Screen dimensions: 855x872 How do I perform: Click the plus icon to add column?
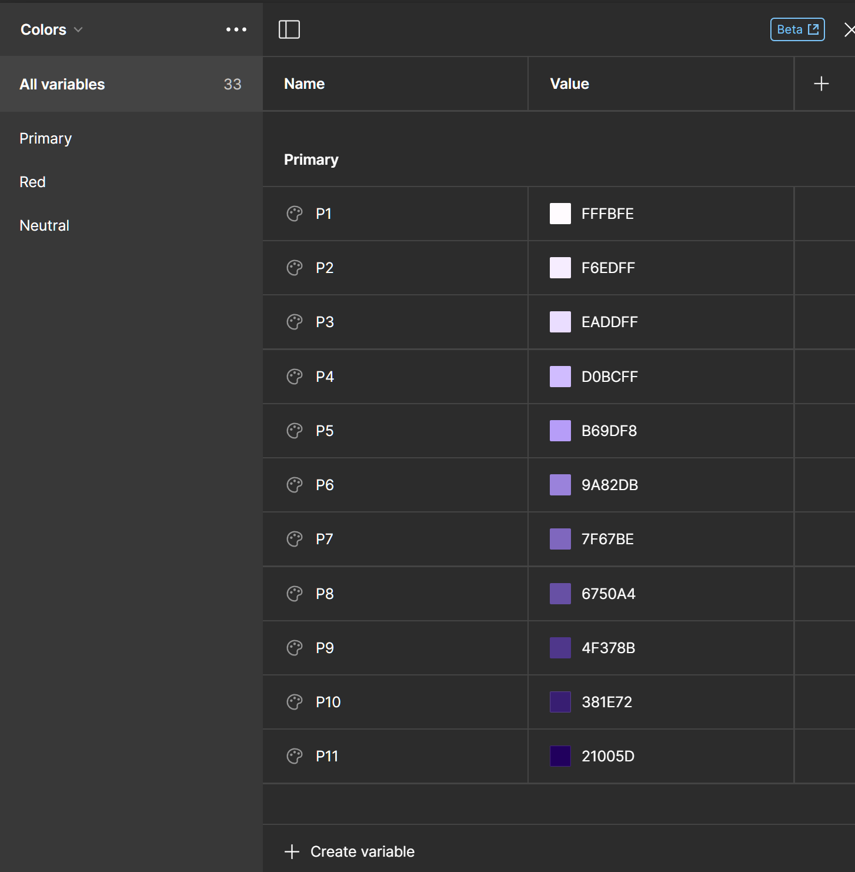[x=821, y=84]
